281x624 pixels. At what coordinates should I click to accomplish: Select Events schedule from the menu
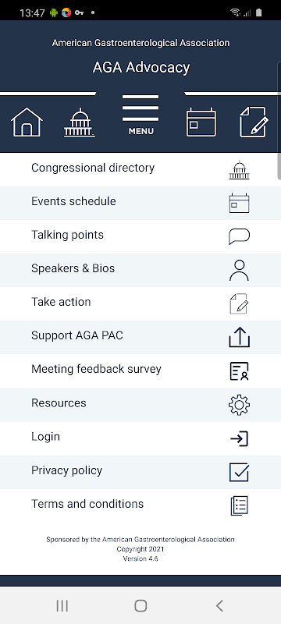pos(140,203)
